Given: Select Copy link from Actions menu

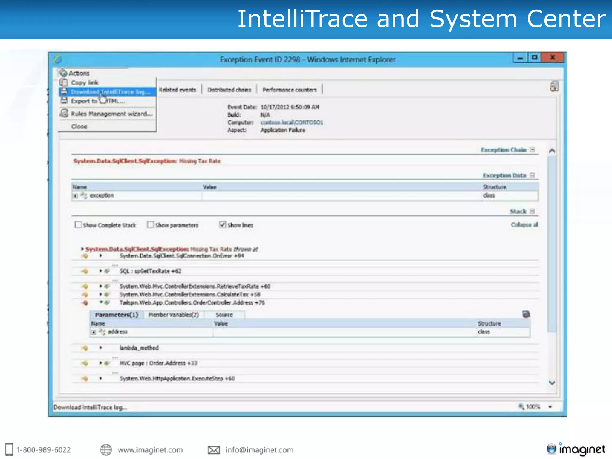Looking at the screenshot, I should pos(85,82).
